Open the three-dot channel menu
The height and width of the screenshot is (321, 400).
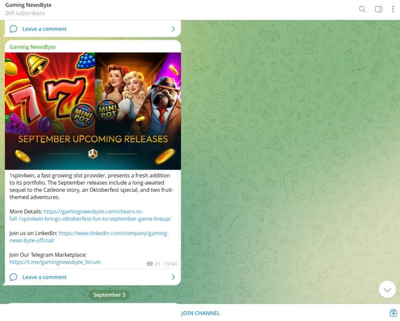click(393, 9)
